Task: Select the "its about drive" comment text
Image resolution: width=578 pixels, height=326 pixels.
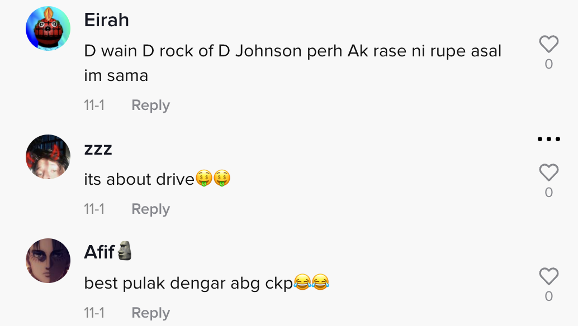Action: coord(157,179)
